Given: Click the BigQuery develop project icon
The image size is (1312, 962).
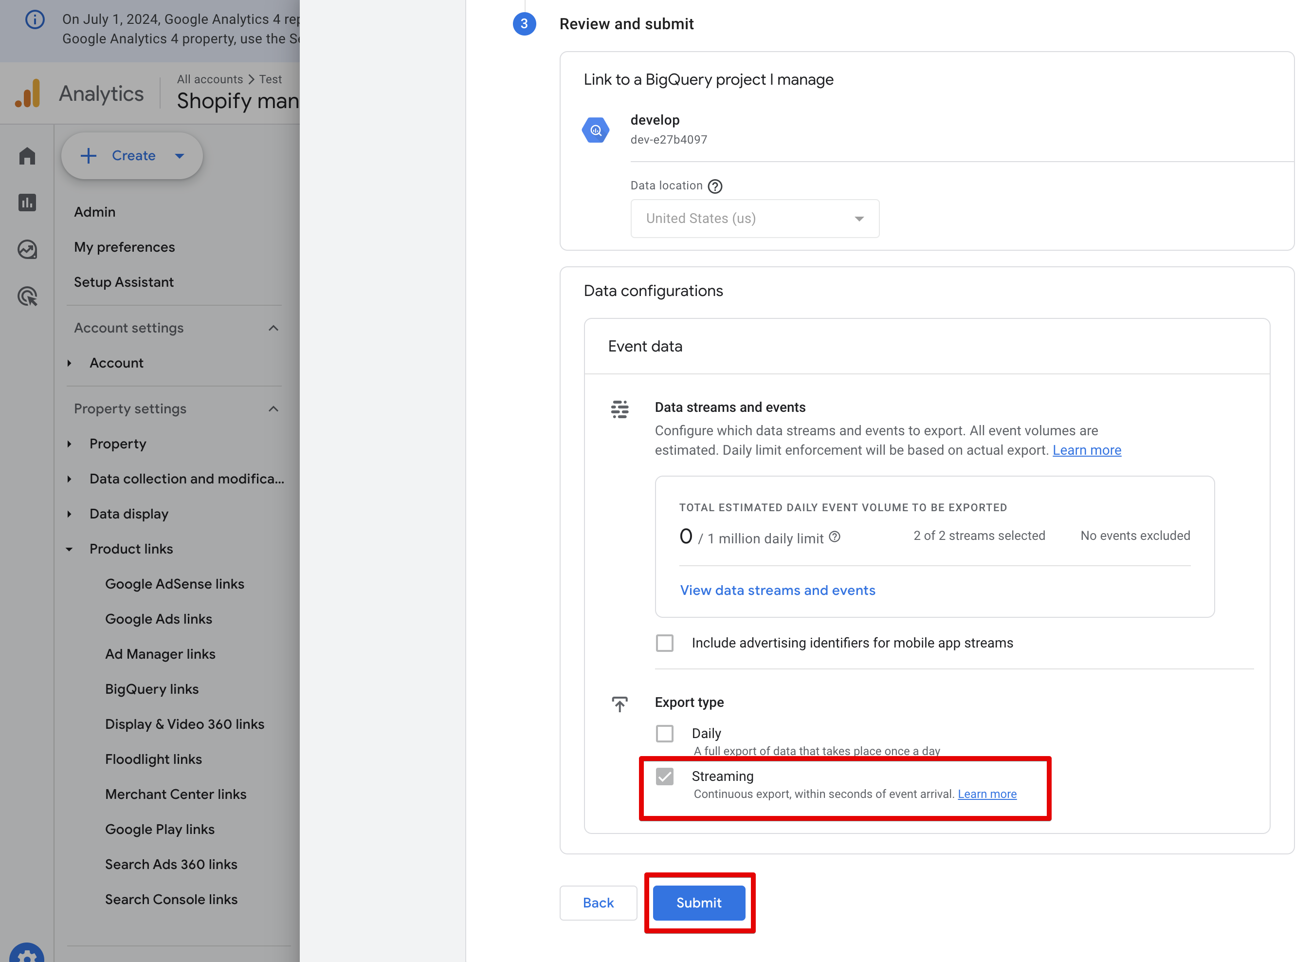Looking at the screenshot, I should 596,129.
